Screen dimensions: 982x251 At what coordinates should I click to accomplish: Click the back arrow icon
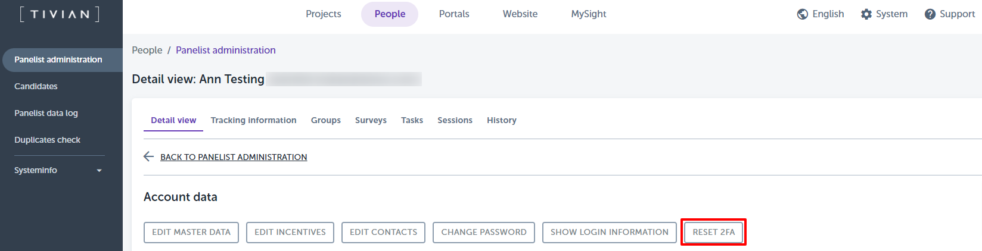(149, 156)
